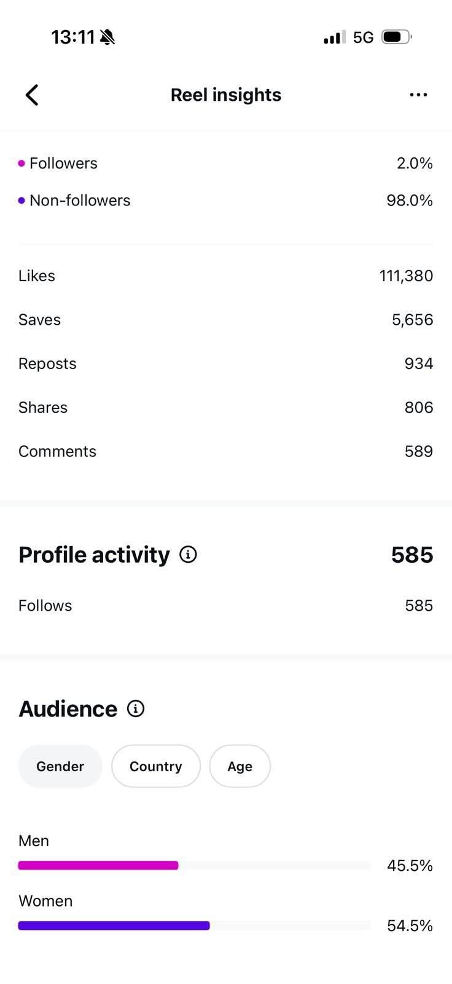Tap the purple Non-followers legend dot
Viewport: 452px width, 984px height.
point(21,200)
